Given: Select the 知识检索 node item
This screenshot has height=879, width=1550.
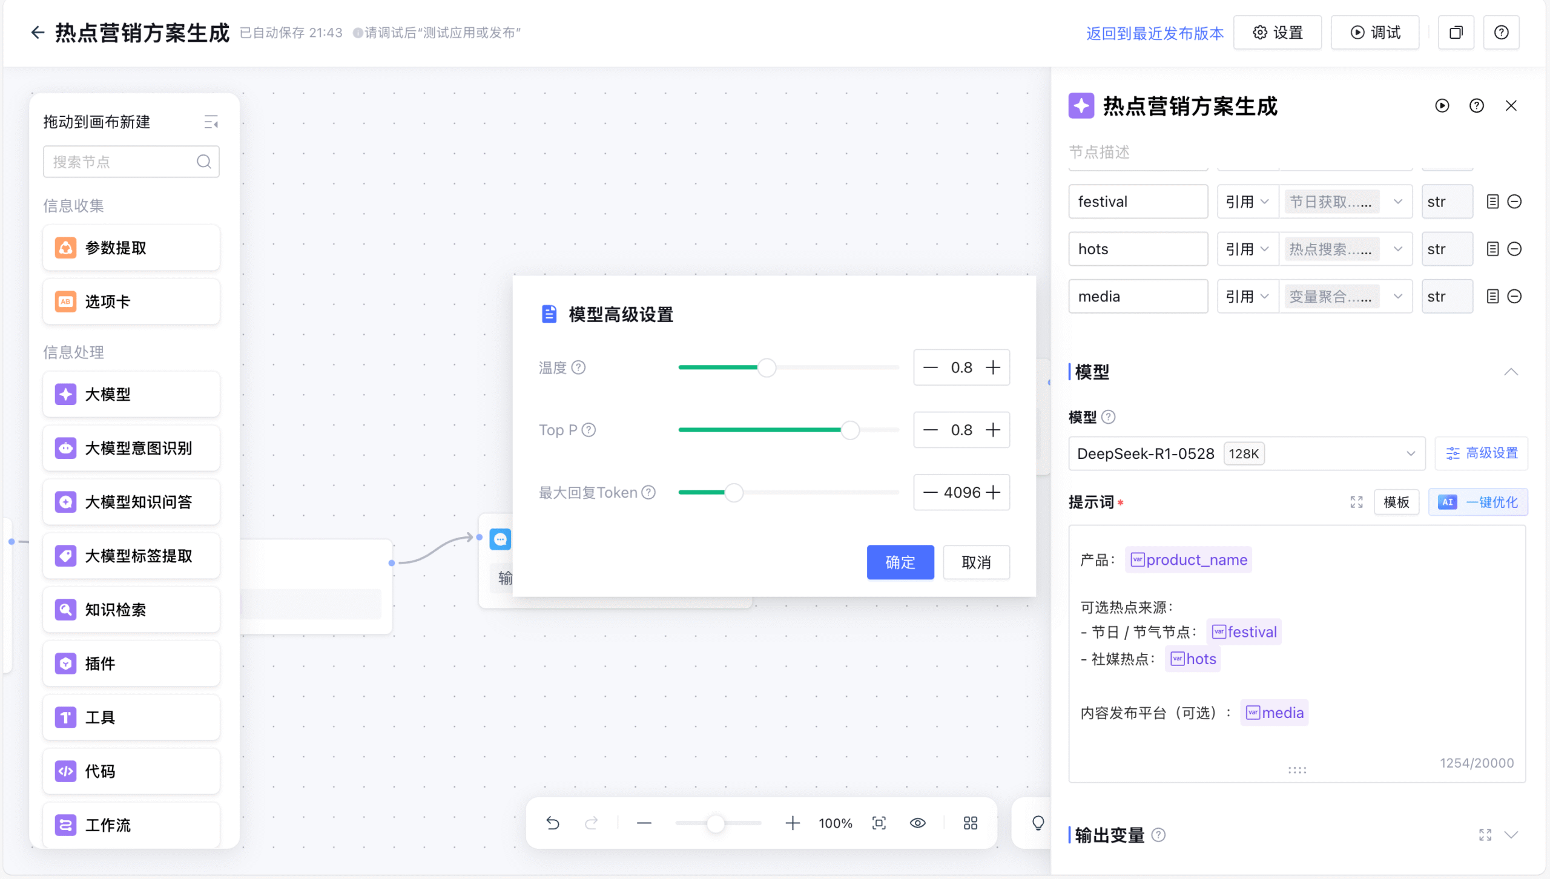Looking at the screenshot, I should 131,610.
